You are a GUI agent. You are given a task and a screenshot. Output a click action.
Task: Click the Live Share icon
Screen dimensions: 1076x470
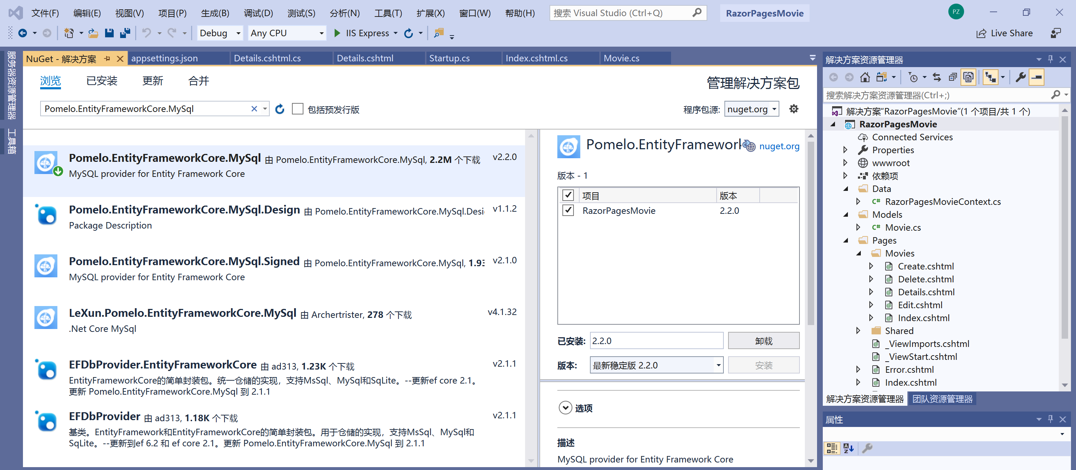pos(981,33)
